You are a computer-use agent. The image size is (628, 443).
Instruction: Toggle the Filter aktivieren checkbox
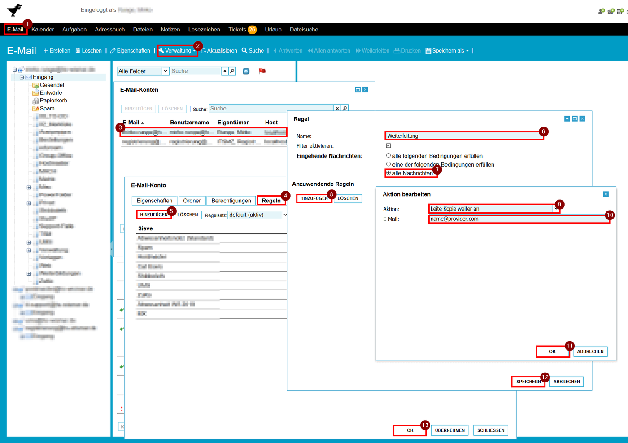[x=388, y=146]
